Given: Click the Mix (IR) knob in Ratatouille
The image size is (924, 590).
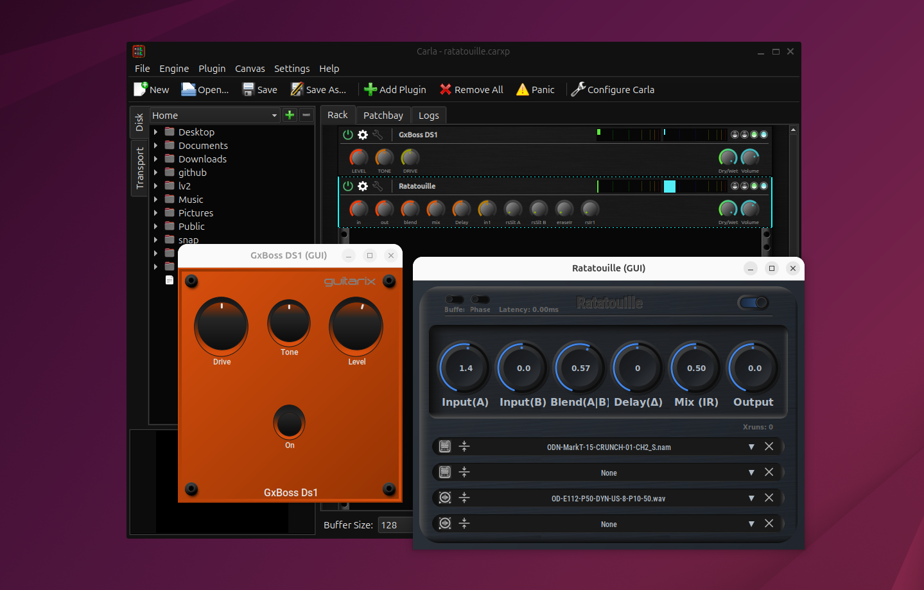Looking at the screenshot, I should 696,368.
